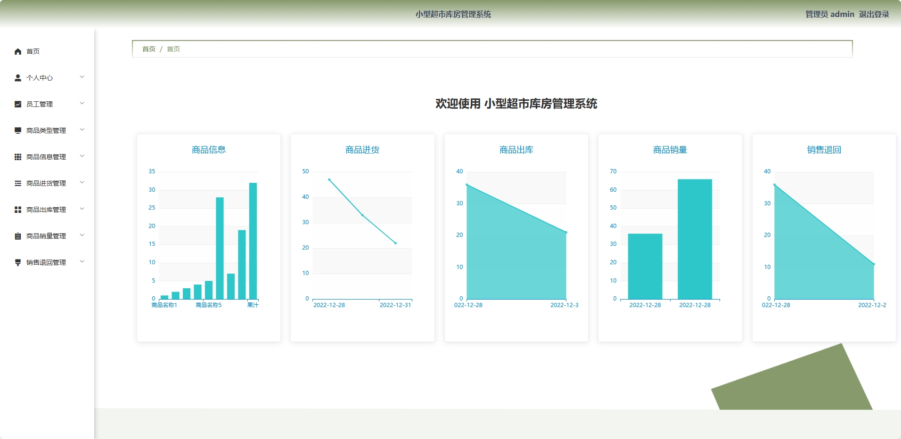Screen dimensions: 901x439
Task: Click the taller bar in 商品销量 chart
Action: [x=695, y=239]
